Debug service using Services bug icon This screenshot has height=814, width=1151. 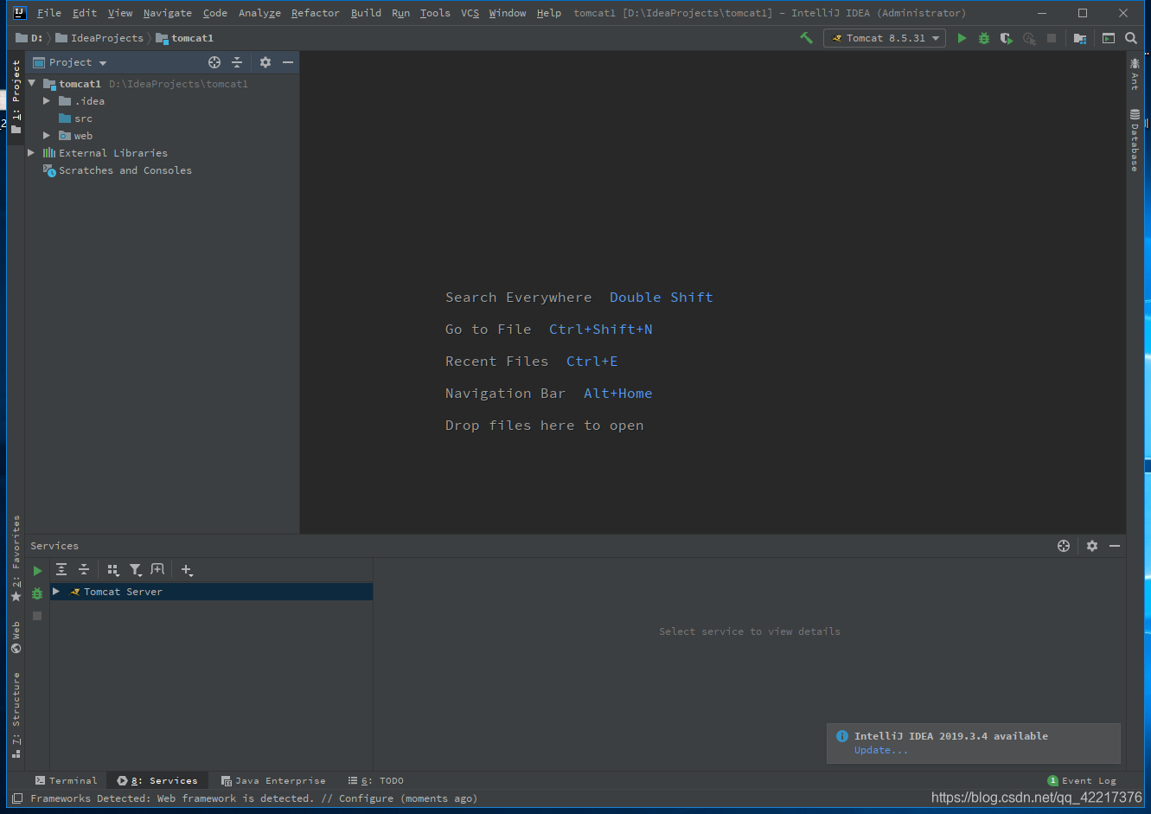tap(37, 593)
